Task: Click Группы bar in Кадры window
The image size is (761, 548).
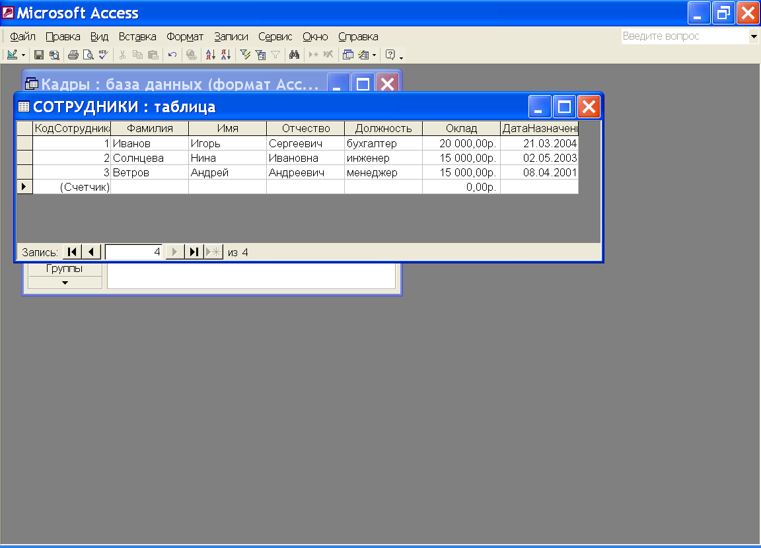Action: [65, 269]
